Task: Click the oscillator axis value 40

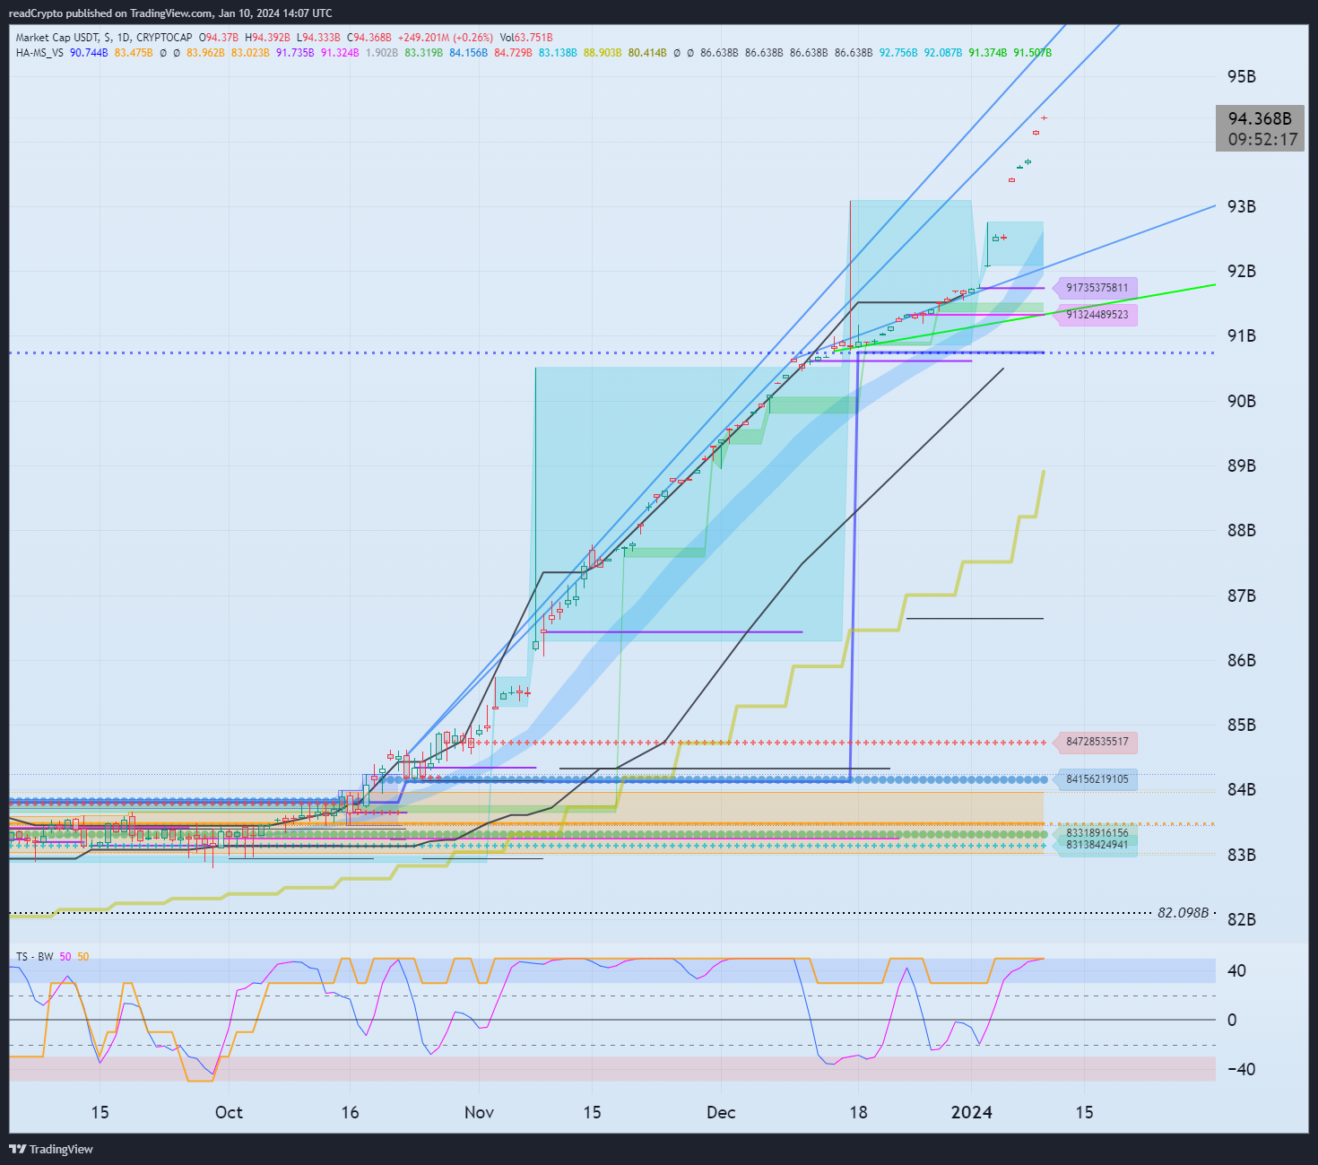Action: pyautogui.click(x=1236, y=970)
